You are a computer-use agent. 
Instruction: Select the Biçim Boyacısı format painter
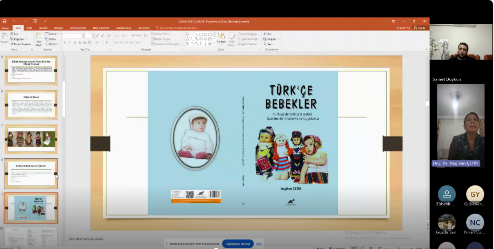point(21,44)
